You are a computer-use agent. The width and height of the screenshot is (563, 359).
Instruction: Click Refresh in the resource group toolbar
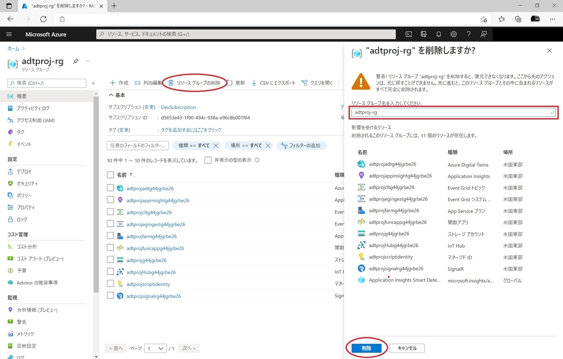tap(236, 83)
